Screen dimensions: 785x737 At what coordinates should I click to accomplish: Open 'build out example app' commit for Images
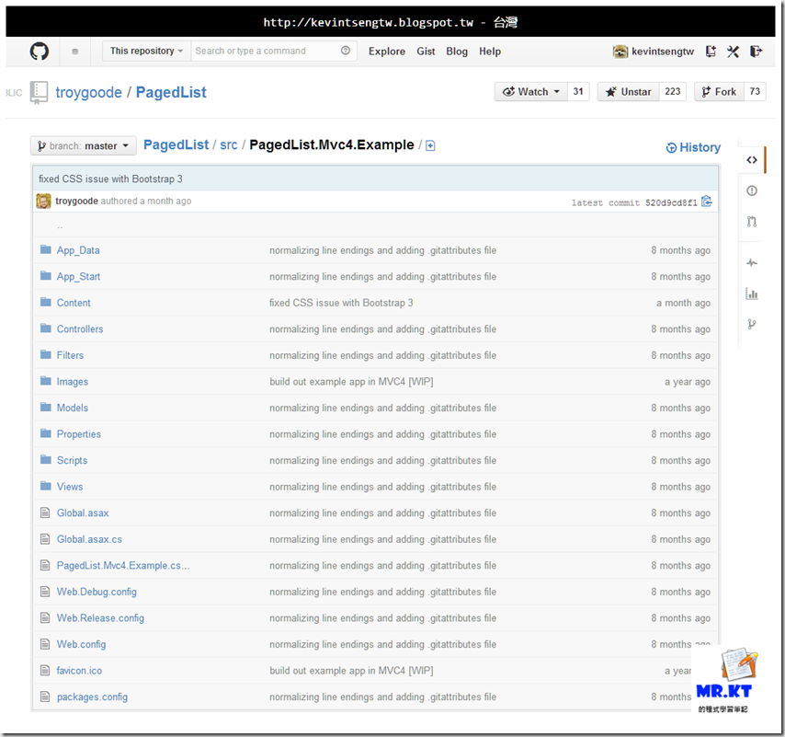tap(351, 381)
